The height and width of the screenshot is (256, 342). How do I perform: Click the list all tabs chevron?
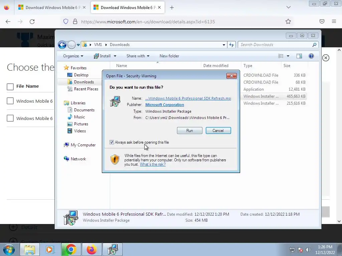[288, 7]
